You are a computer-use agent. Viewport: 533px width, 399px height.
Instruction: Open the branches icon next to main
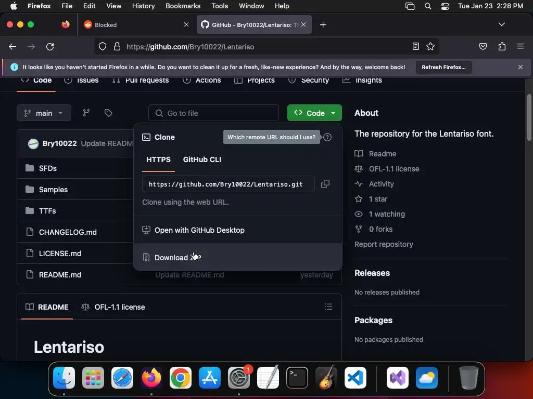86,113
